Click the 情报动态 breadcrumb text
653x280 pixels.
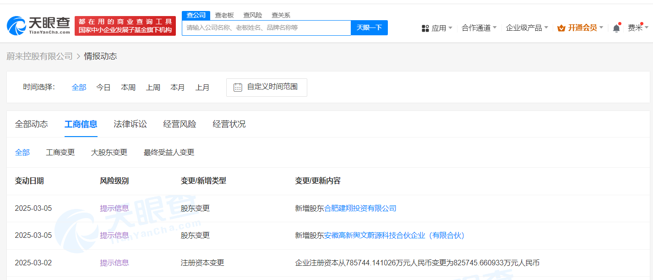(x=101, y=56)
